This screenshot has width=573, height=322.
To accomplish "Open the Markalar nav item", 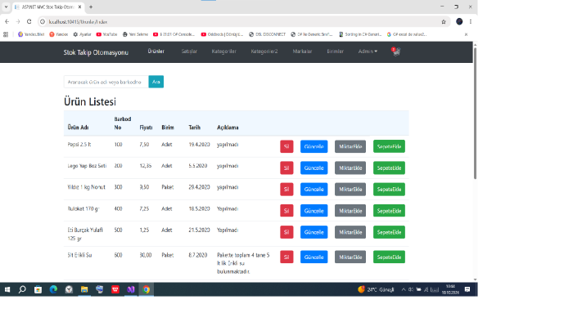I will (302, 51).
